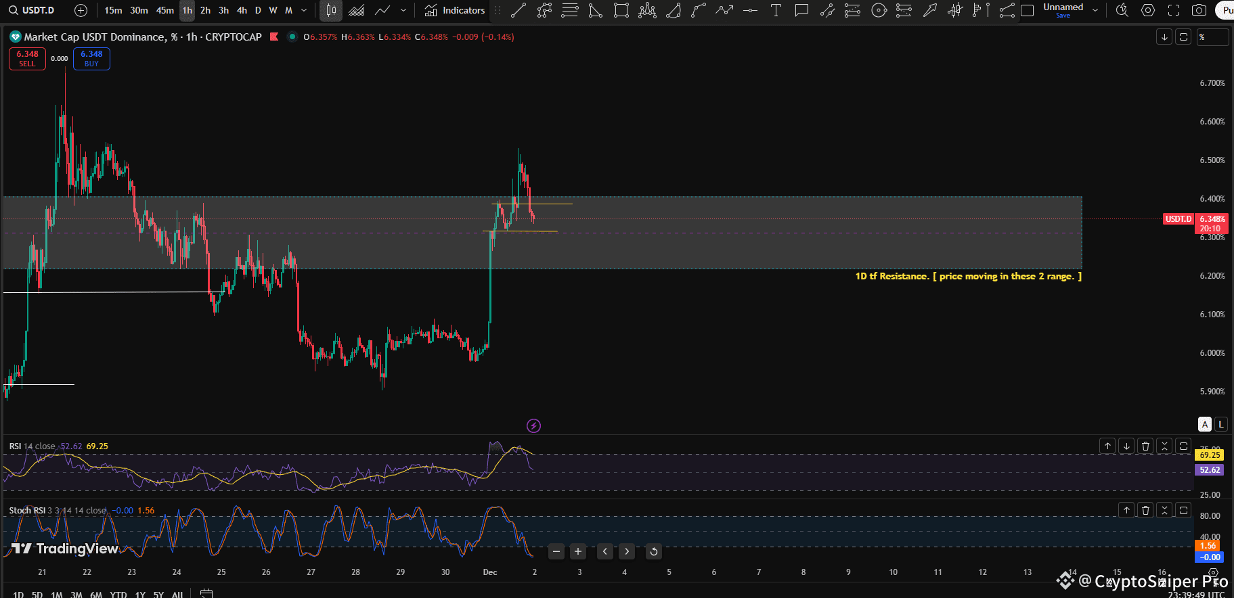This screenshot has width=1234, height=598.
Task: Take a chart snapshot with camera icon
Action: (x=1199, y=10)
